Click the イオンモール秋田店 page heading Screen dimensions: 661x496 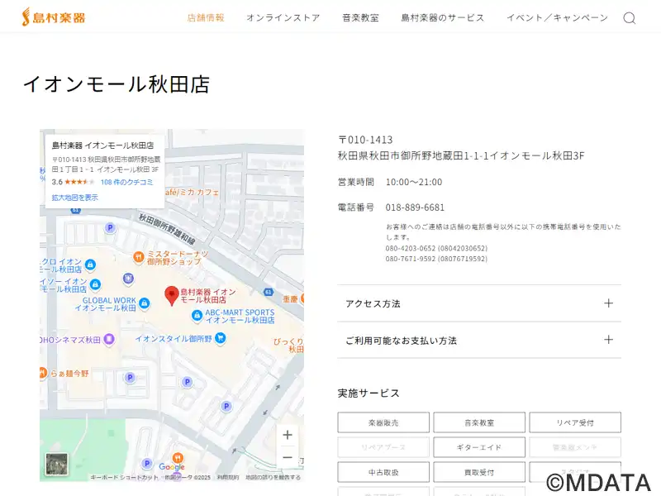tap(117, 84)
